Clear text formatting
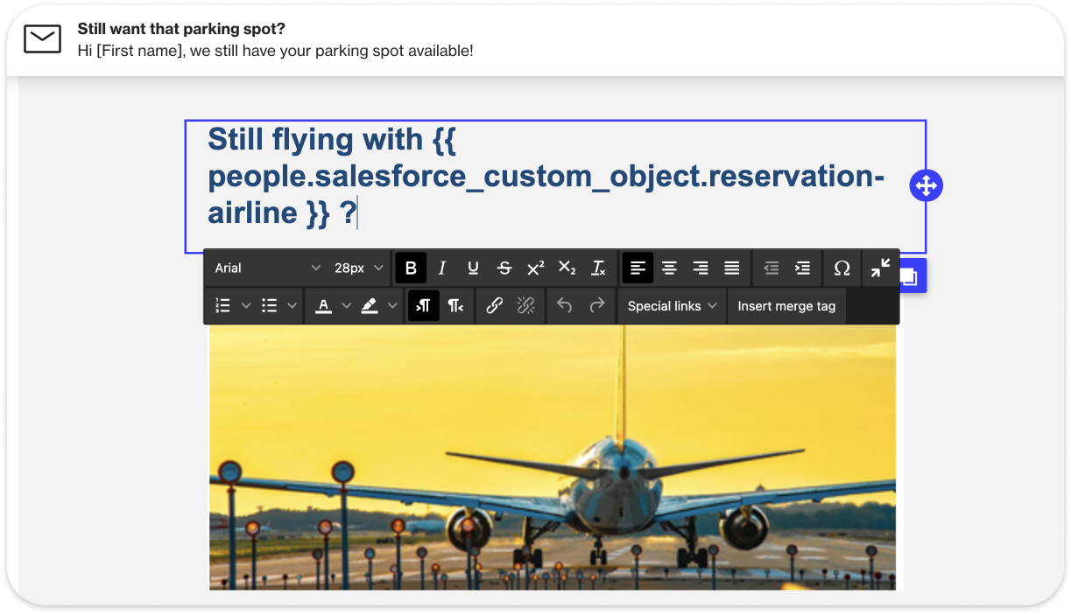This screenshot has height=614, width=1071. (598, 268)
